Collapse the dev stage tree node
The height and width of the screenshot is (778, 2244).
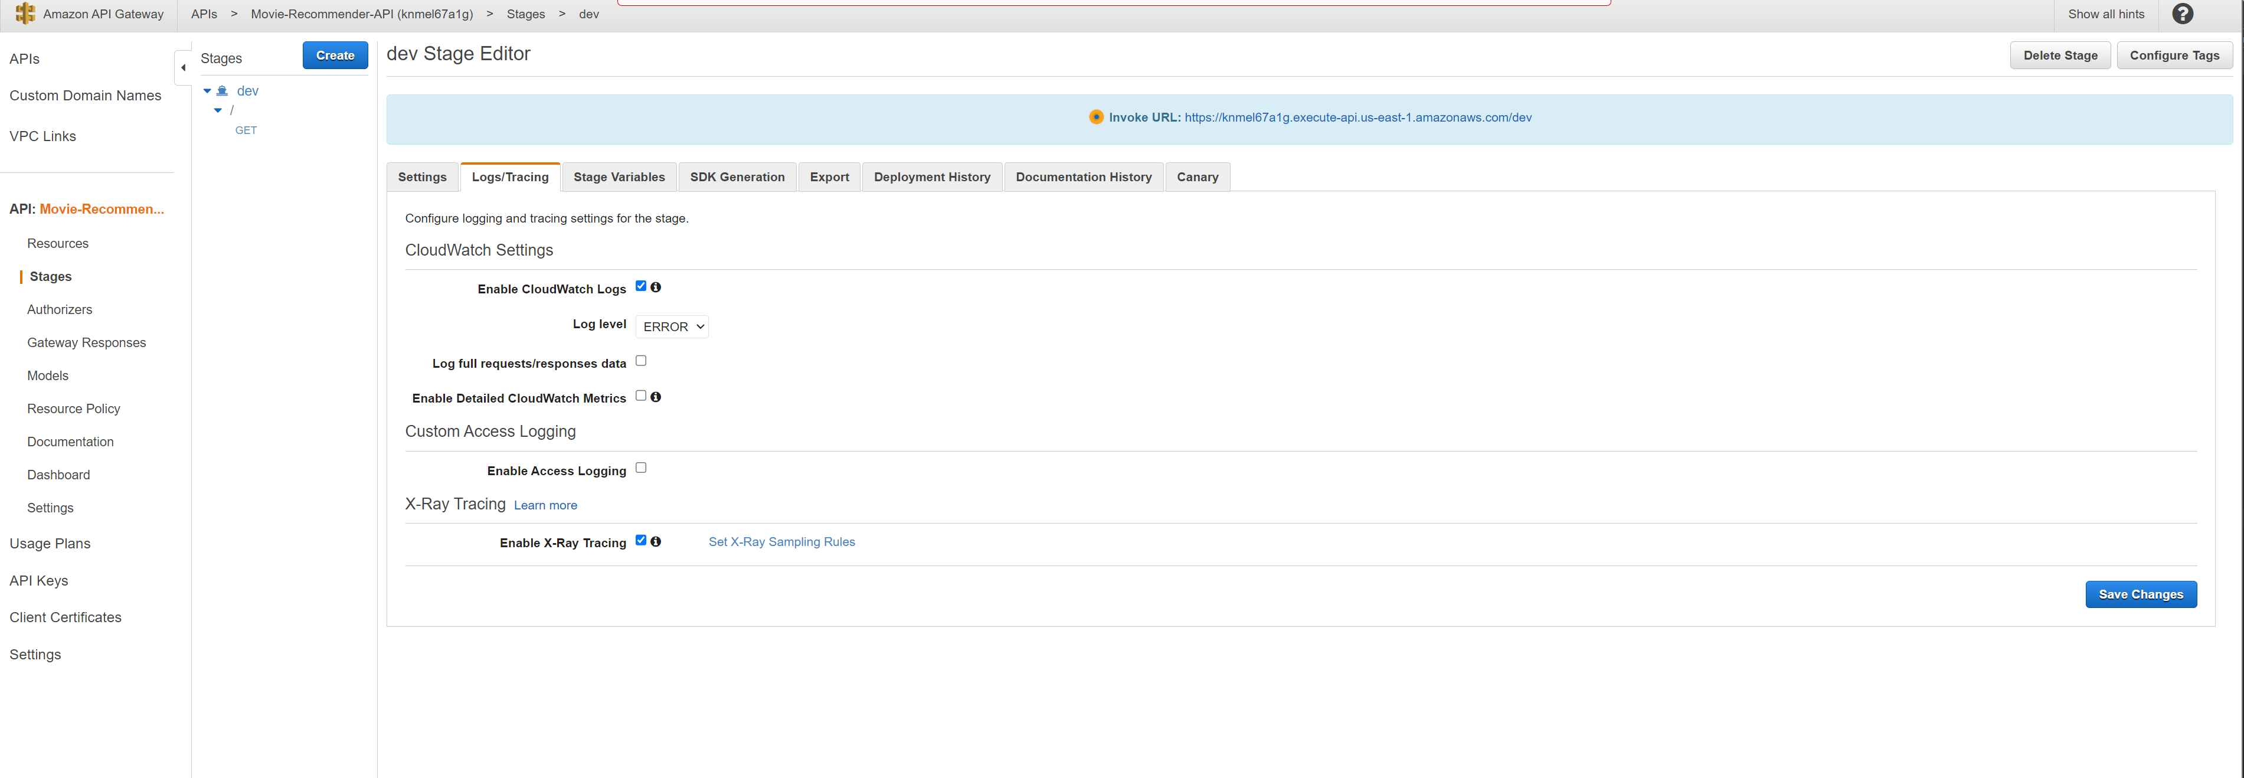click(207, 90)
